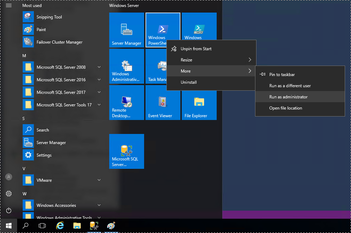
Task: Click the Most used heading
Action: 32,6
